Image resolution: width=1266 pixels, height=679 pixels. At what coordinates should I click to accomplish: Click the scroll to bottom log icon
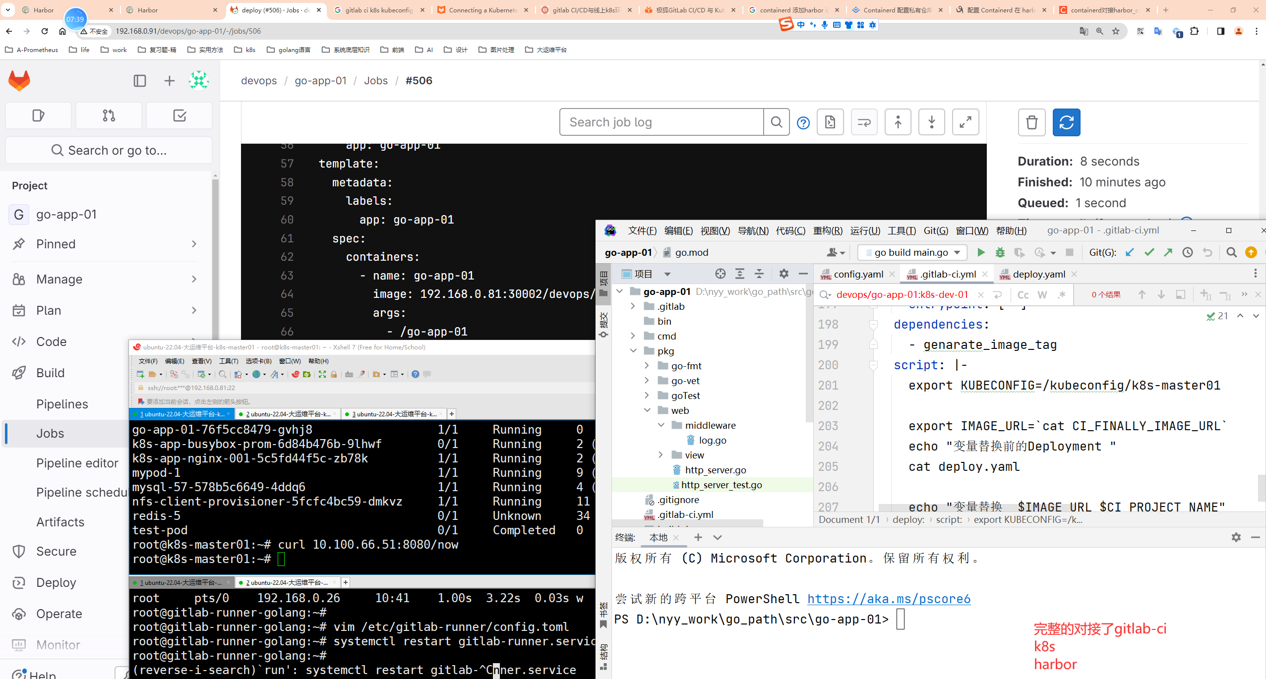coord(932,123)
